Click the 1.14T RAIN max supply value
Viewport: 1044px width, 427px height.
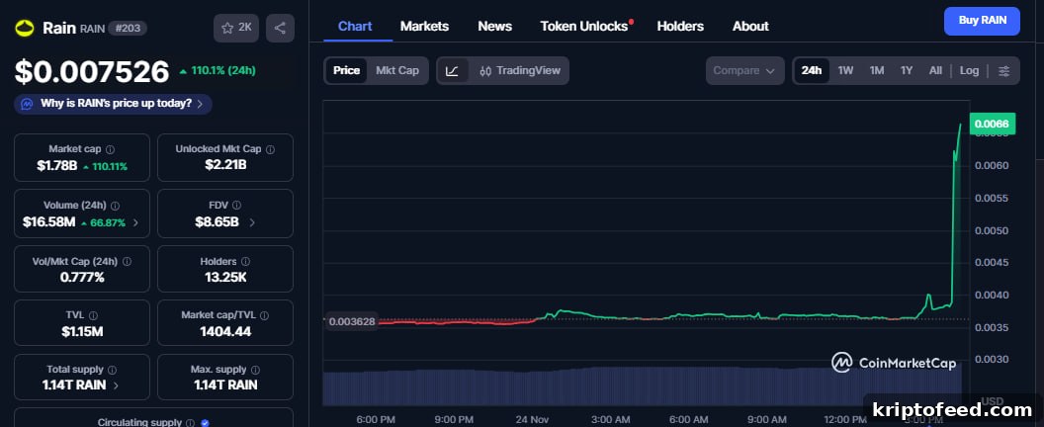coord(225,385)
